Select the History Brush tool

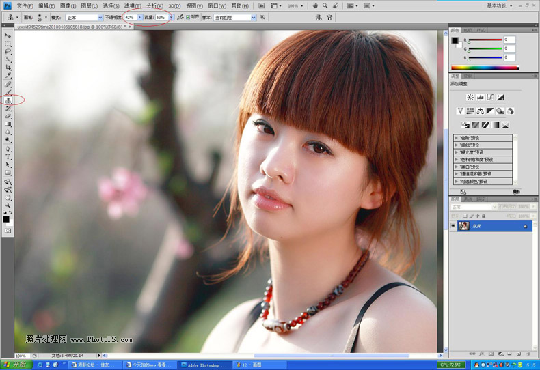coord(8,108)
